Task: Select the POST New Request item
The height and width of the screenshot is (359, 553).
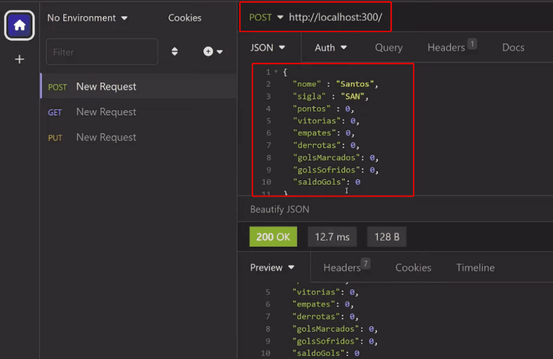Action: (x=139, y=86)
